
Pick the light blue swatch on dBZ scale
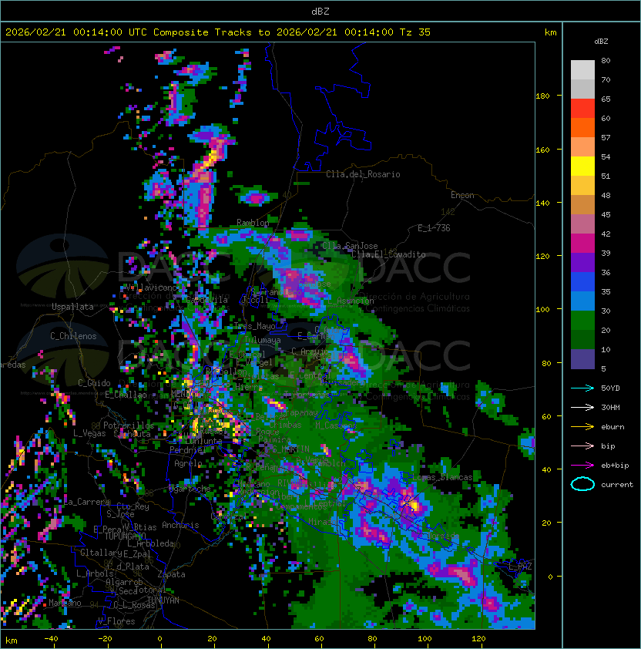(x=582, y=301)
